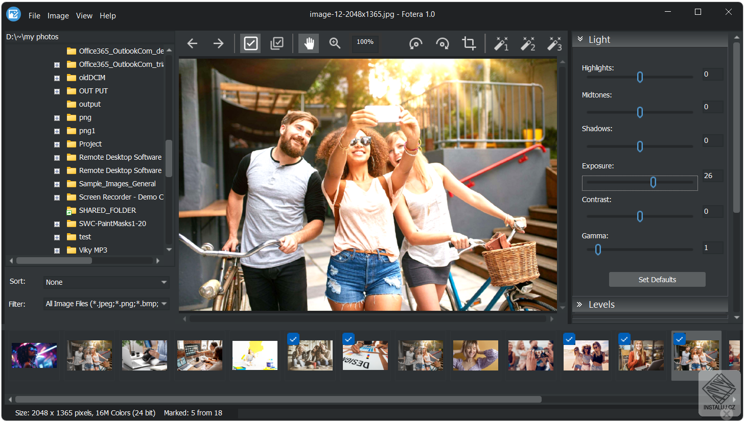Viewport: 745px width, 421px height.
Task: Click the Exposure slider handle
Action: click(653, 182)
